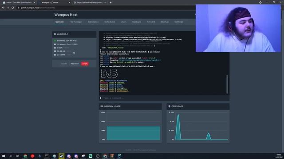Click the github.com npm changelog link in console
284x159 pixels.
click(140, 60)
